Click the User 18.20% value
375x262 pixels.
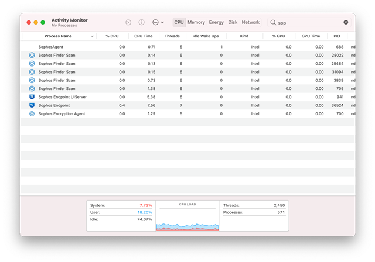pos(145,212)
